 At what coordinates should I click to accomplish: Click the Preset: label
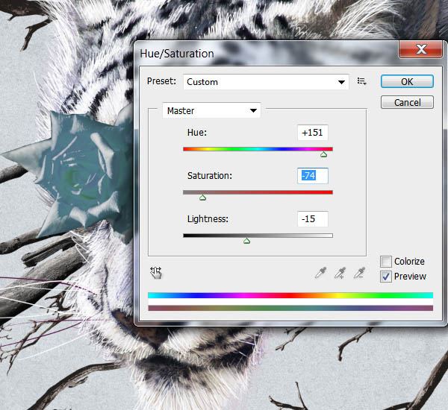coord(161,81)
